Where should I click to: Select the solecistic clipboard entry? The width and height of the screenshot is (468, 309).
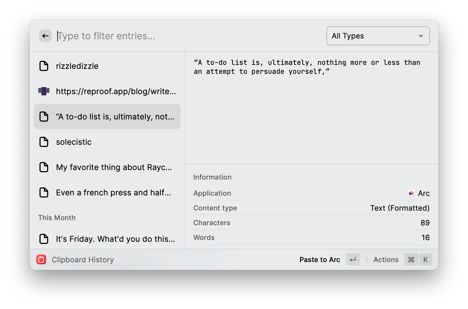coord(107,142)
